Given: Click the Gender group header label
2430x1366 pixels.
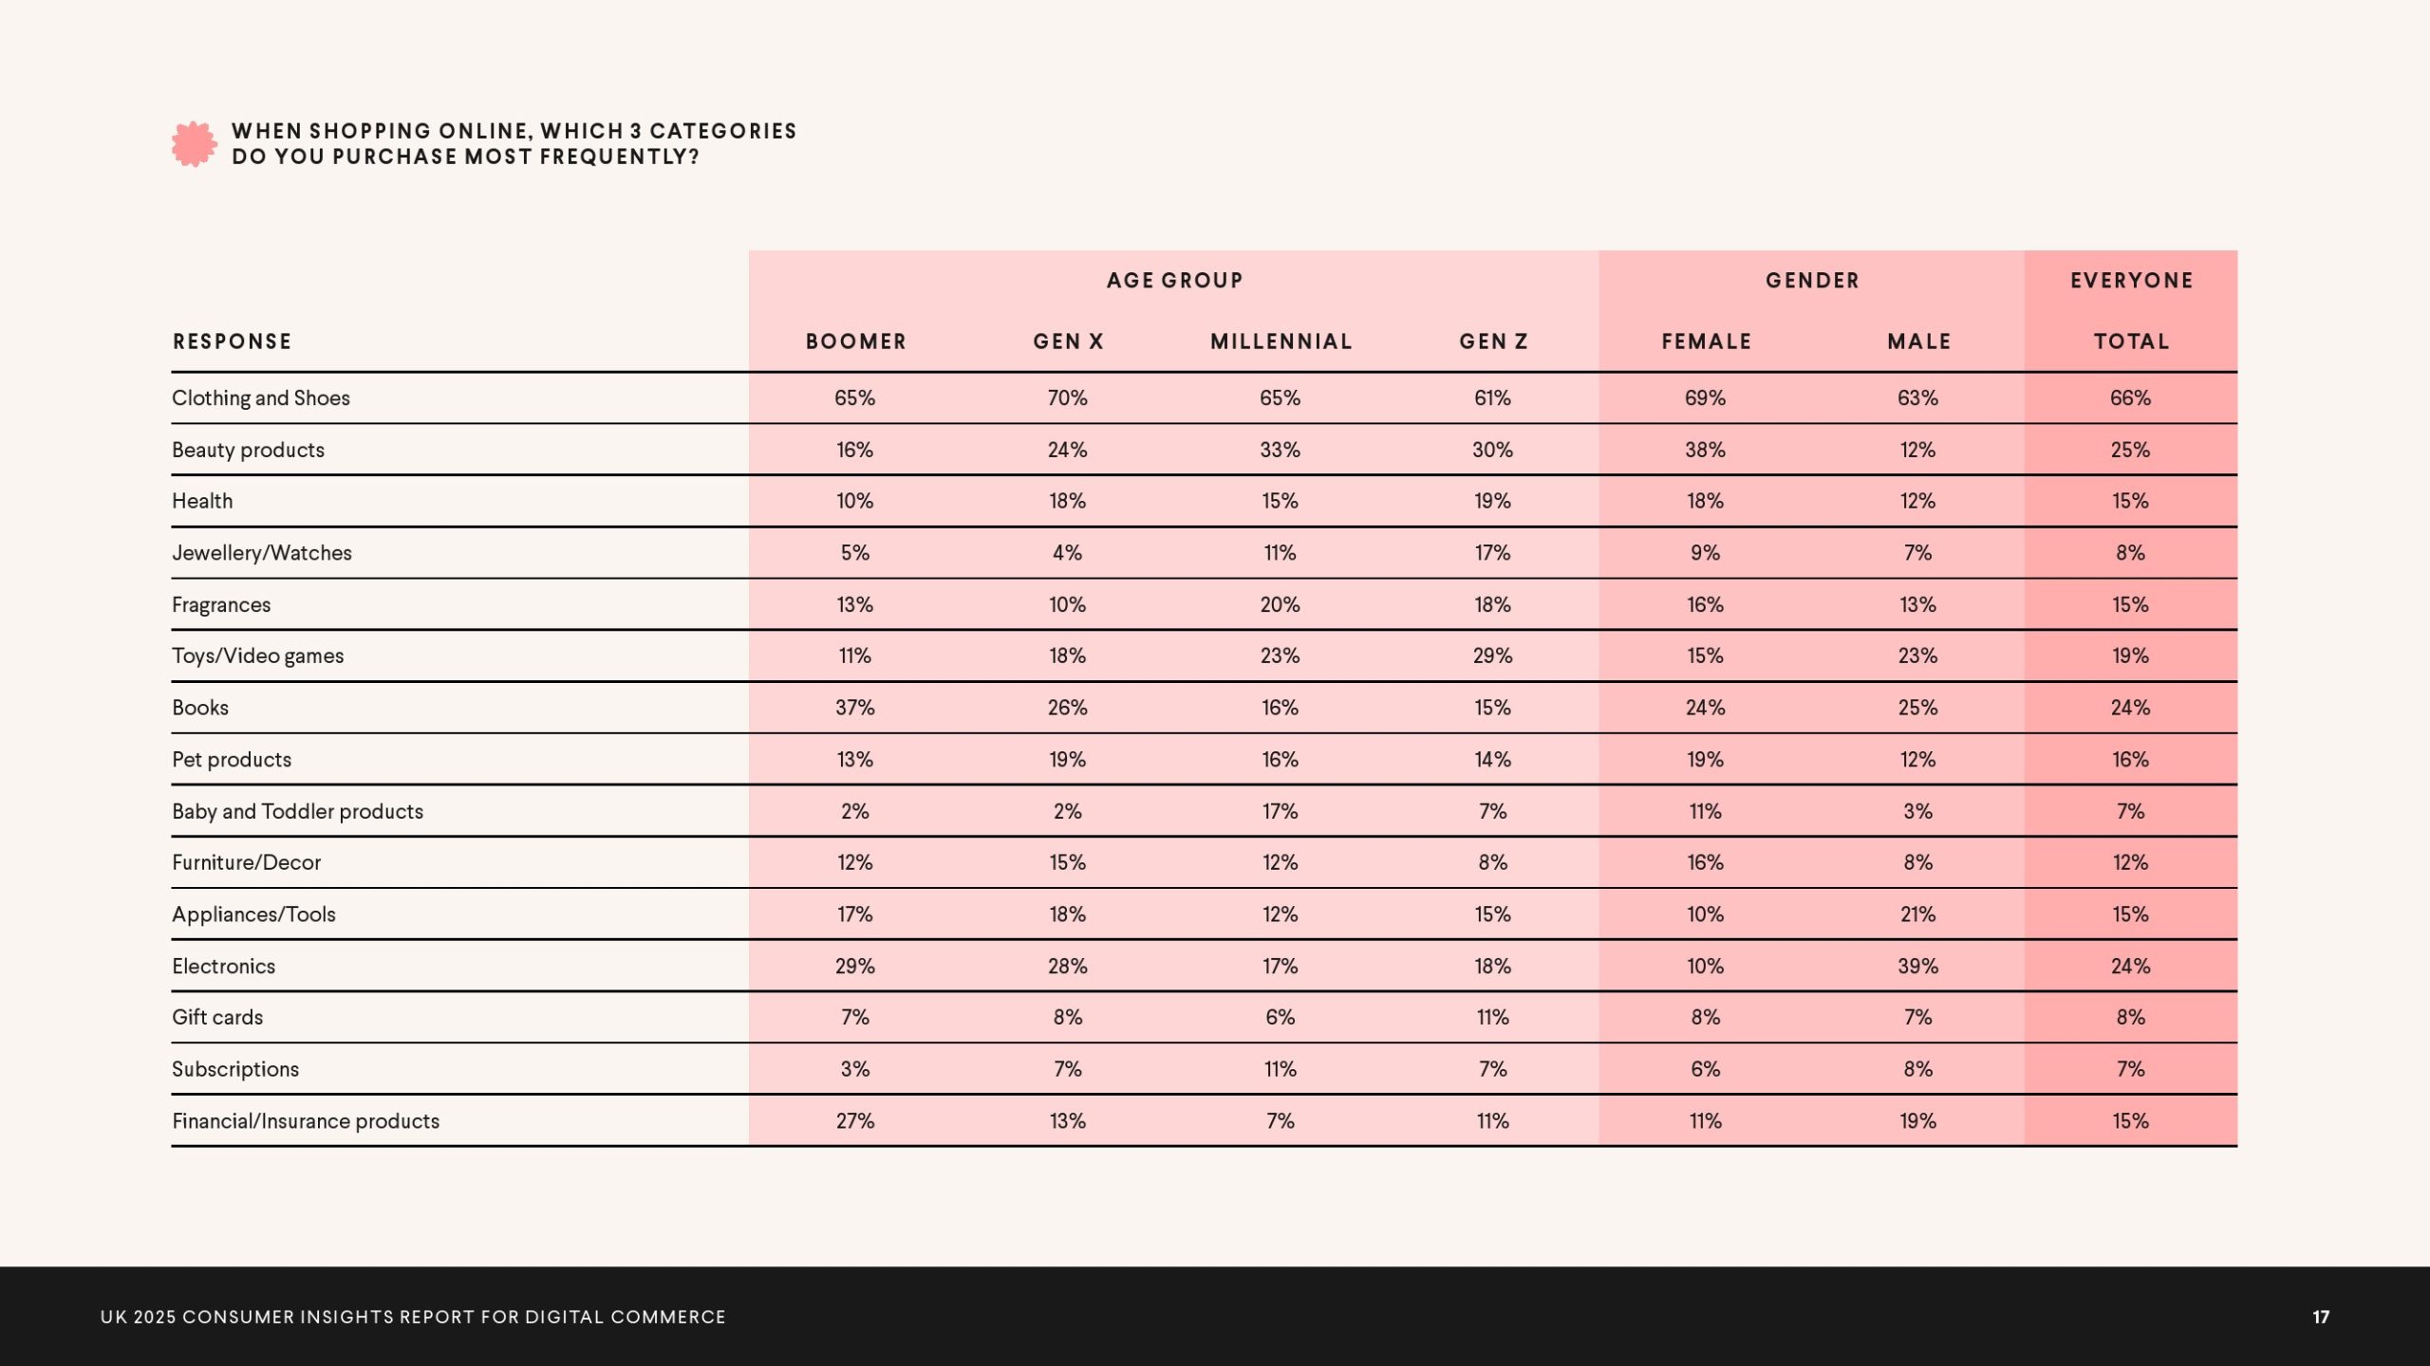Looking at the screenshot, I should pyautogui.click(x=1812, y=281).
